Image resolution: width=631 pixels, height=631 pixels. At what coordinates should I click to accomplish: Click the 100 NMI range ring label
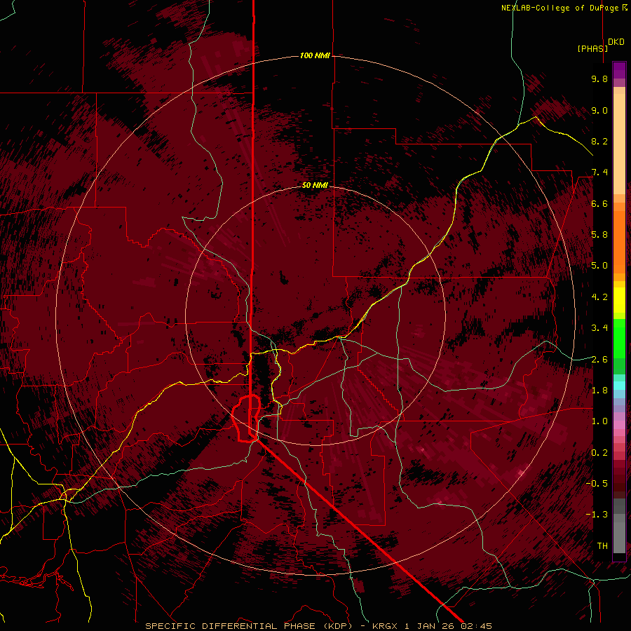315,55
